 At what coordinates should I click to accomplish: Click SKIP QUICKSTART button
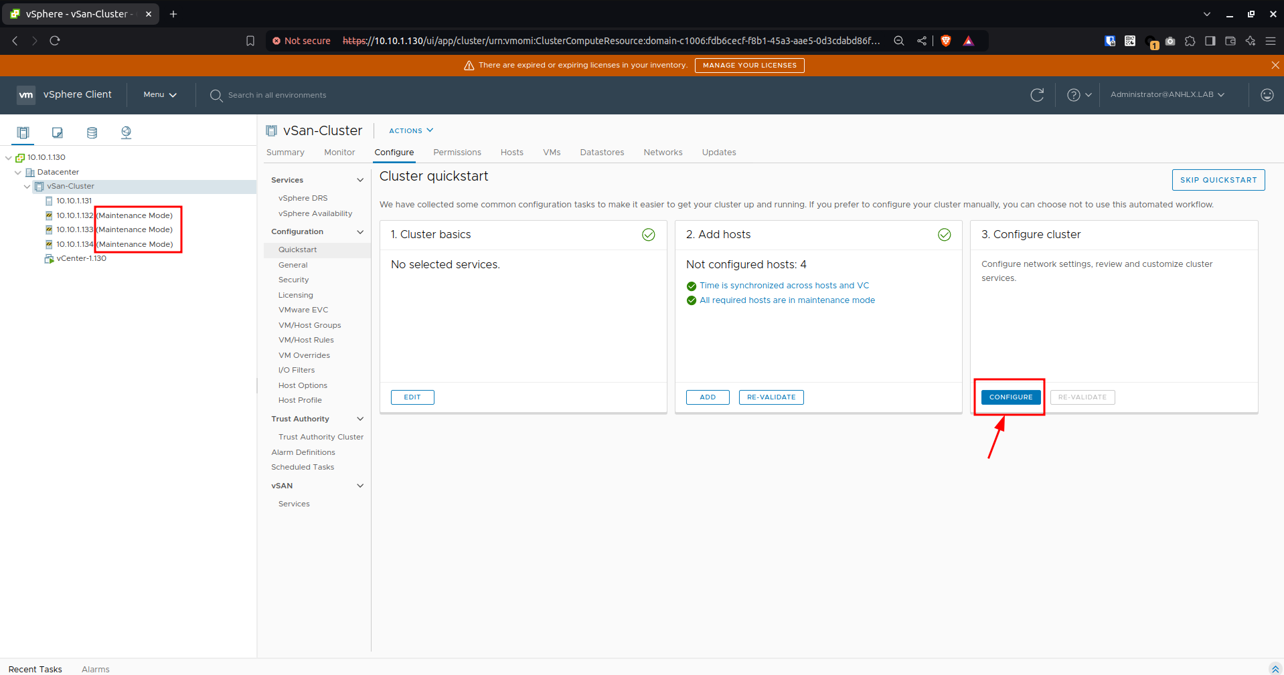pyautogui.click(x=1218, y=180)
